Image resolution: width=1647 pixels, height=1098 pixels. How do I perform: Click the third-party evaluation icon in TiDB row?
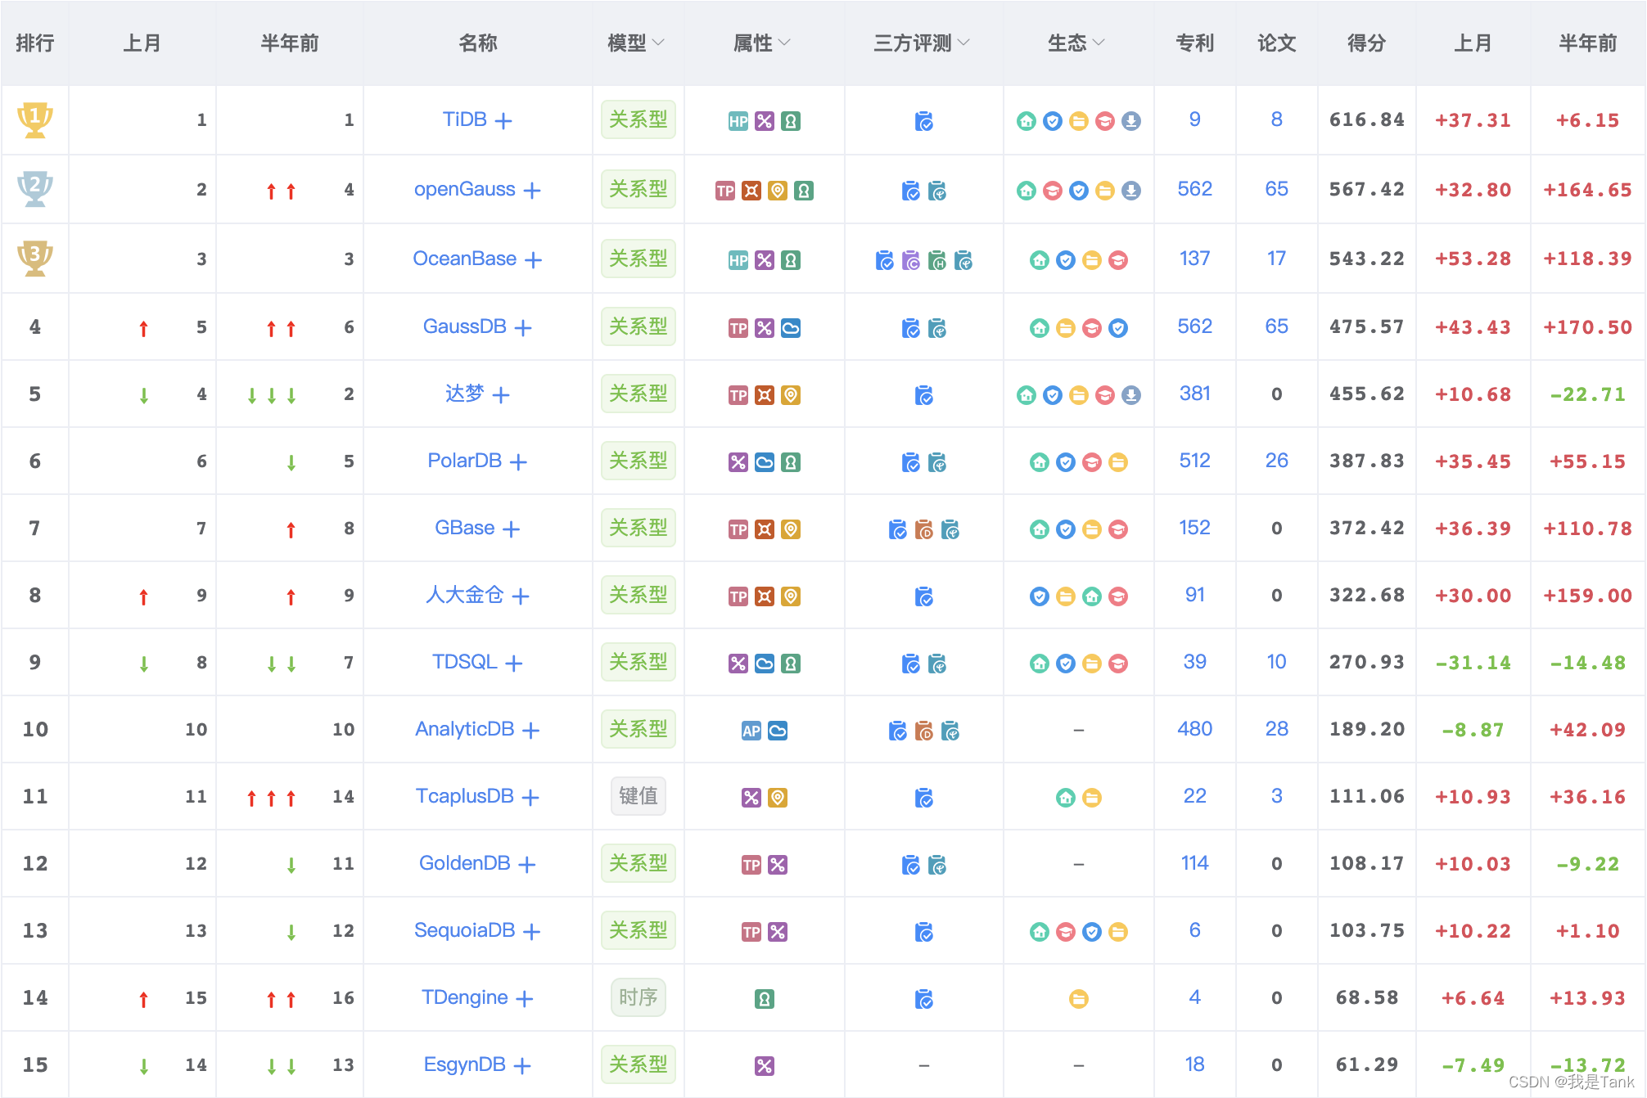pos(924,121)
